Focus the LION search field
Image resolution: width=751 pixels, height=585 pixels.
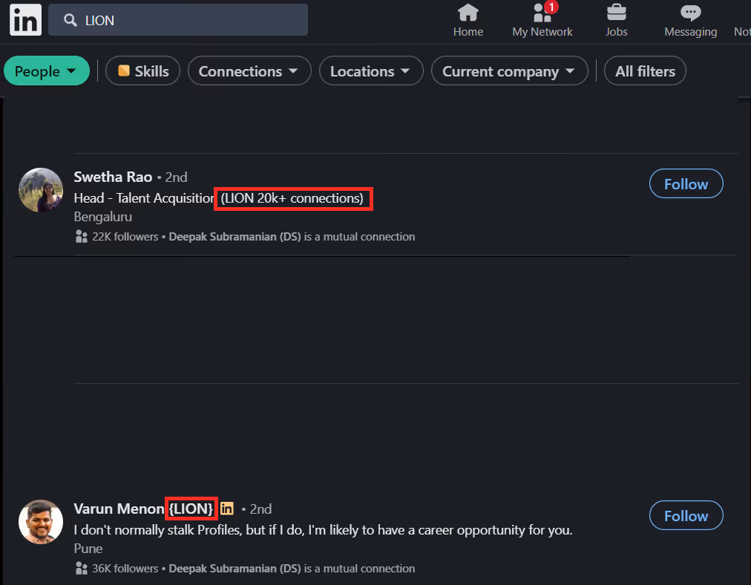coord(178,19)
